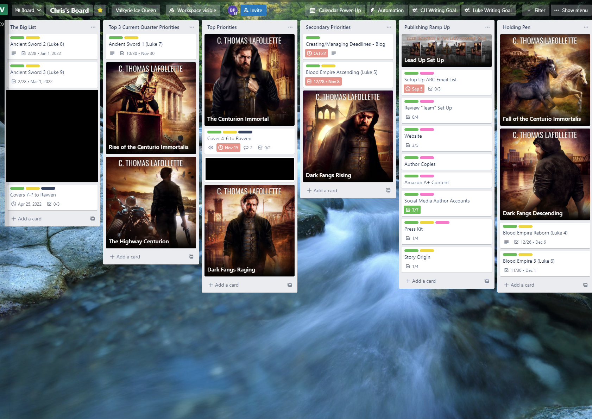Click the comments icon on Cover 4-6 to Ravven
Screen dimensions: 592x419
[248, 148]
